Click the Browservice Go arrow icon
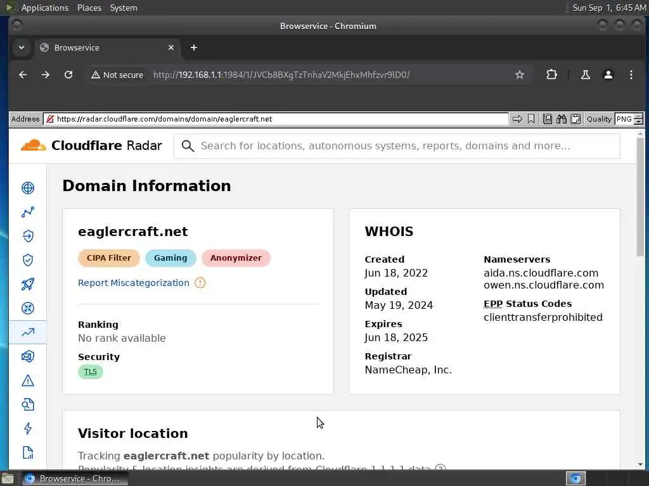The height and width of the screenshot is (486, 649). pyautogui.click(x=517, y=119)
